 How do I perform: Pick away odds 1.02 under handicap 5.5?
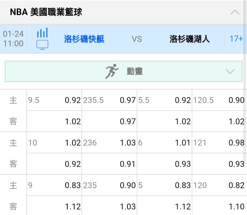(x=183, y=122)
